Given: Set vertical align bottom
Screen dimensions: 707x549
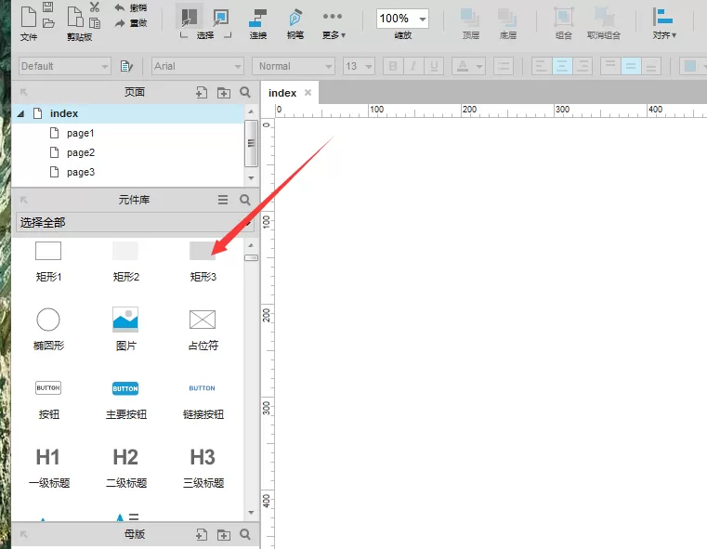Looking at the screenshot, I should pyautogui.click(x=651, y=66).
